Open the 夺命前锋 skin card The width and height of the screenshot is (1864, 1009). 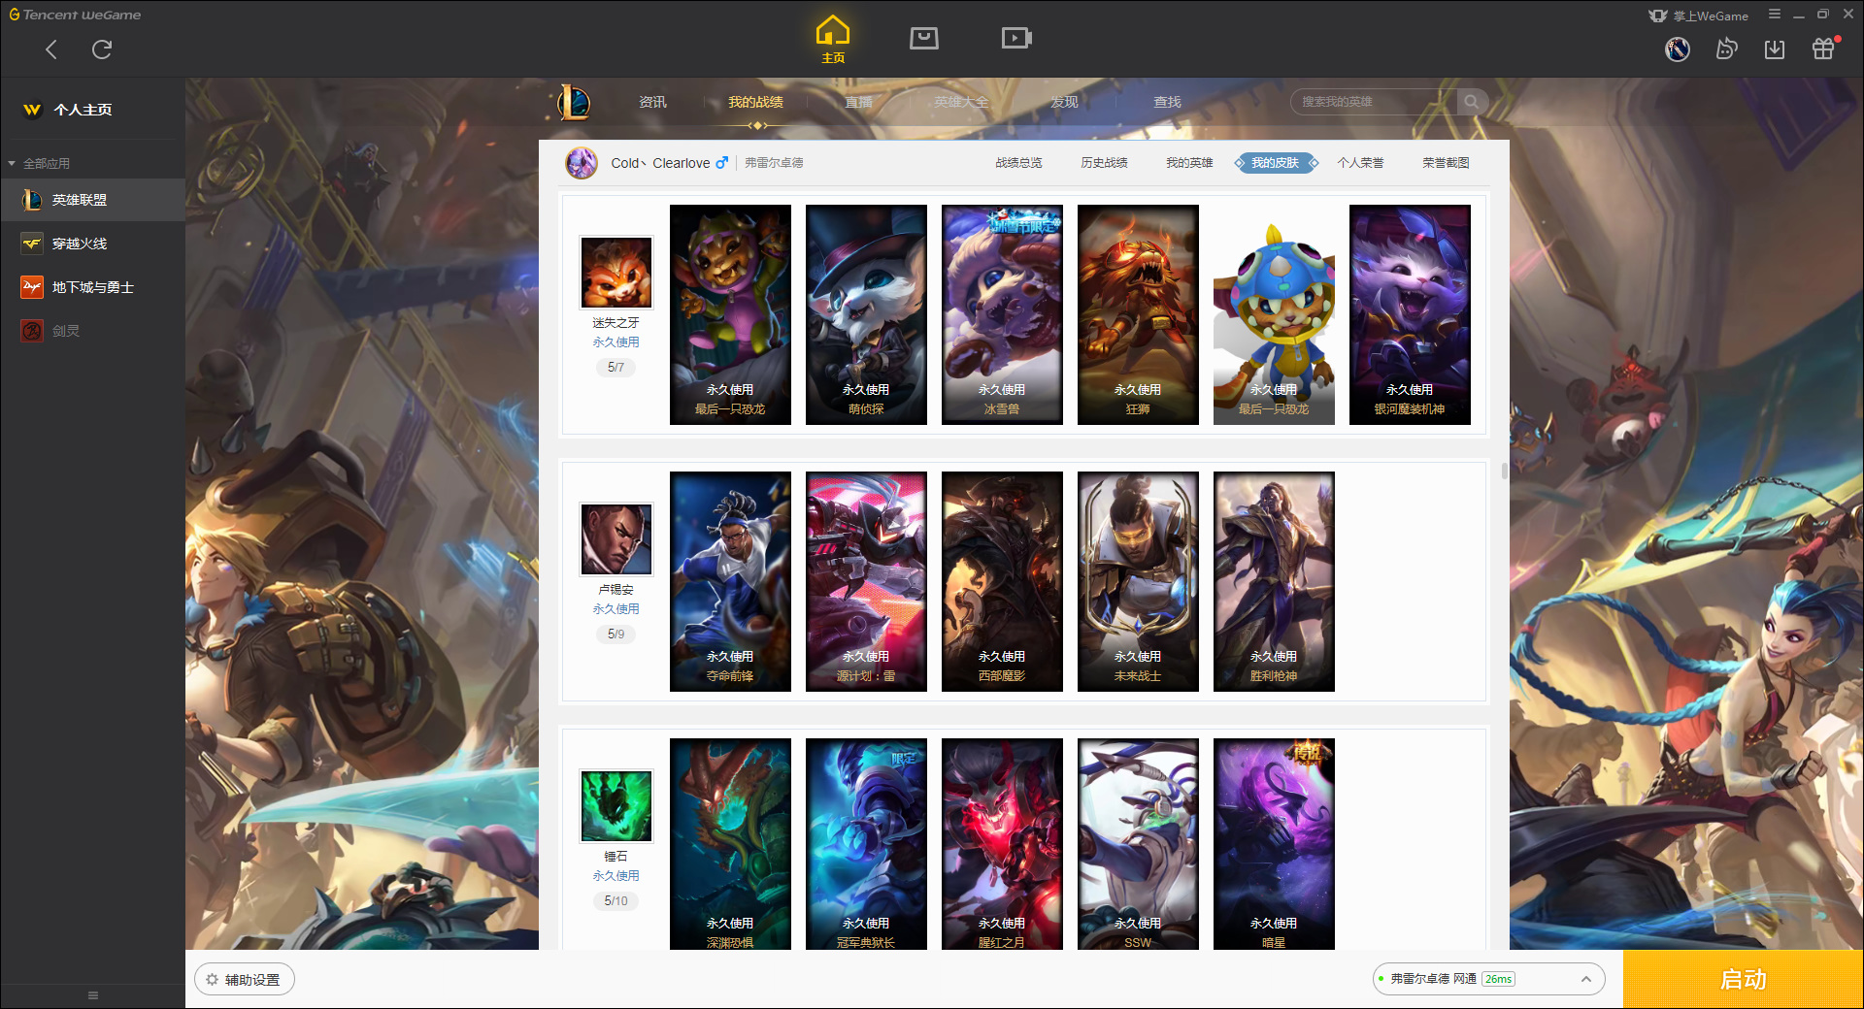(730, 581)
